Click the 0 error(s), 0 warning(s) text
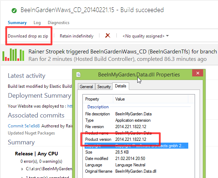 pos(41,161)
